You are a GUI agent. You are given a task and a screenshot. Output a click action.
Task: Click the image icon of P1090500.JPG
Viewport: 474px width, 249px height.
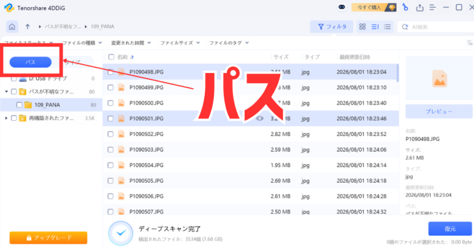(x=121, y=103)
